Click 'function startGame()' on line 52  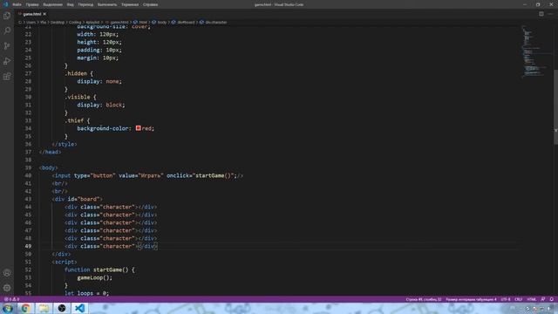coord(96,270)
